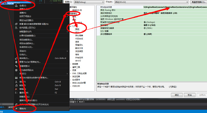
Task: Click the 调试信息格式 value (/ZI)
Action: 175,13
